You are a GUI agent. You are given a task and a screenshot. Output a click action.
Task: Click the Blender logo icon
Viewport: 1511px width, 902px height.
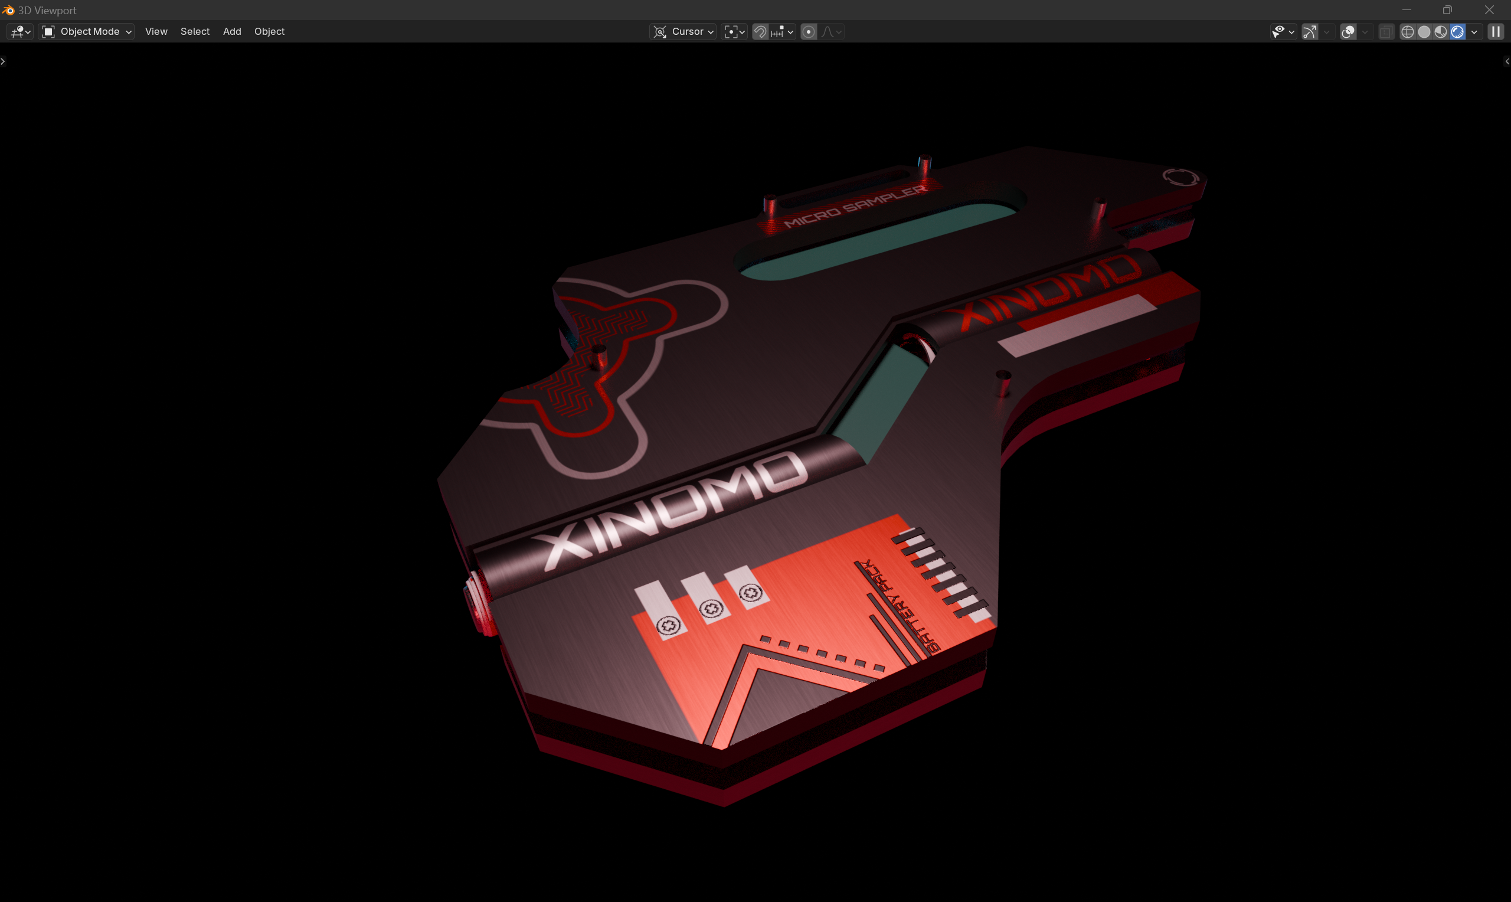[8, 11]
